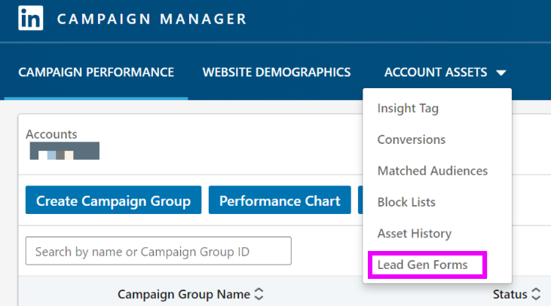Toggle the Status column sort arrows
The width and height of the screenshot is (551, 306).
pyautogui.click(x=536, y=293)
